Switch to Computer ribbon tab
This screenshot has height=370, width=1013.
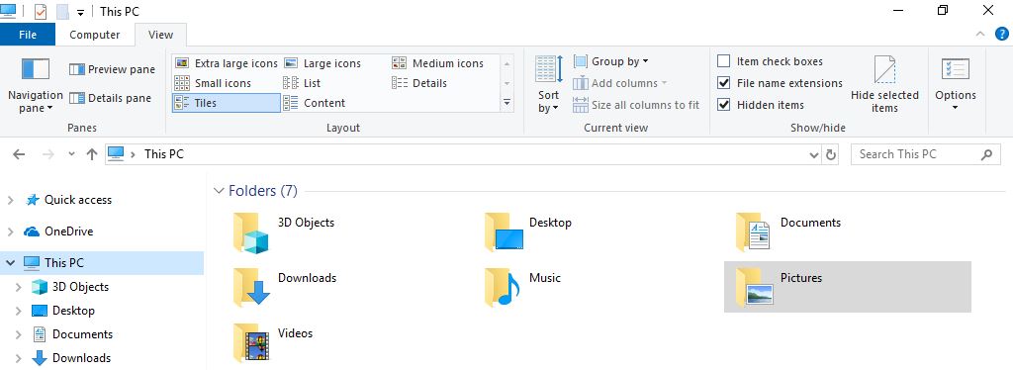[x=94, y=35]
